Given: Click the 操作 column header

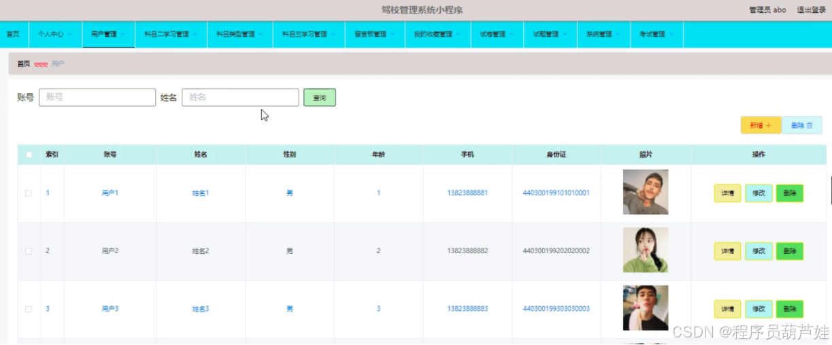Looking at the screenshot, I should (x=759, y=154).
